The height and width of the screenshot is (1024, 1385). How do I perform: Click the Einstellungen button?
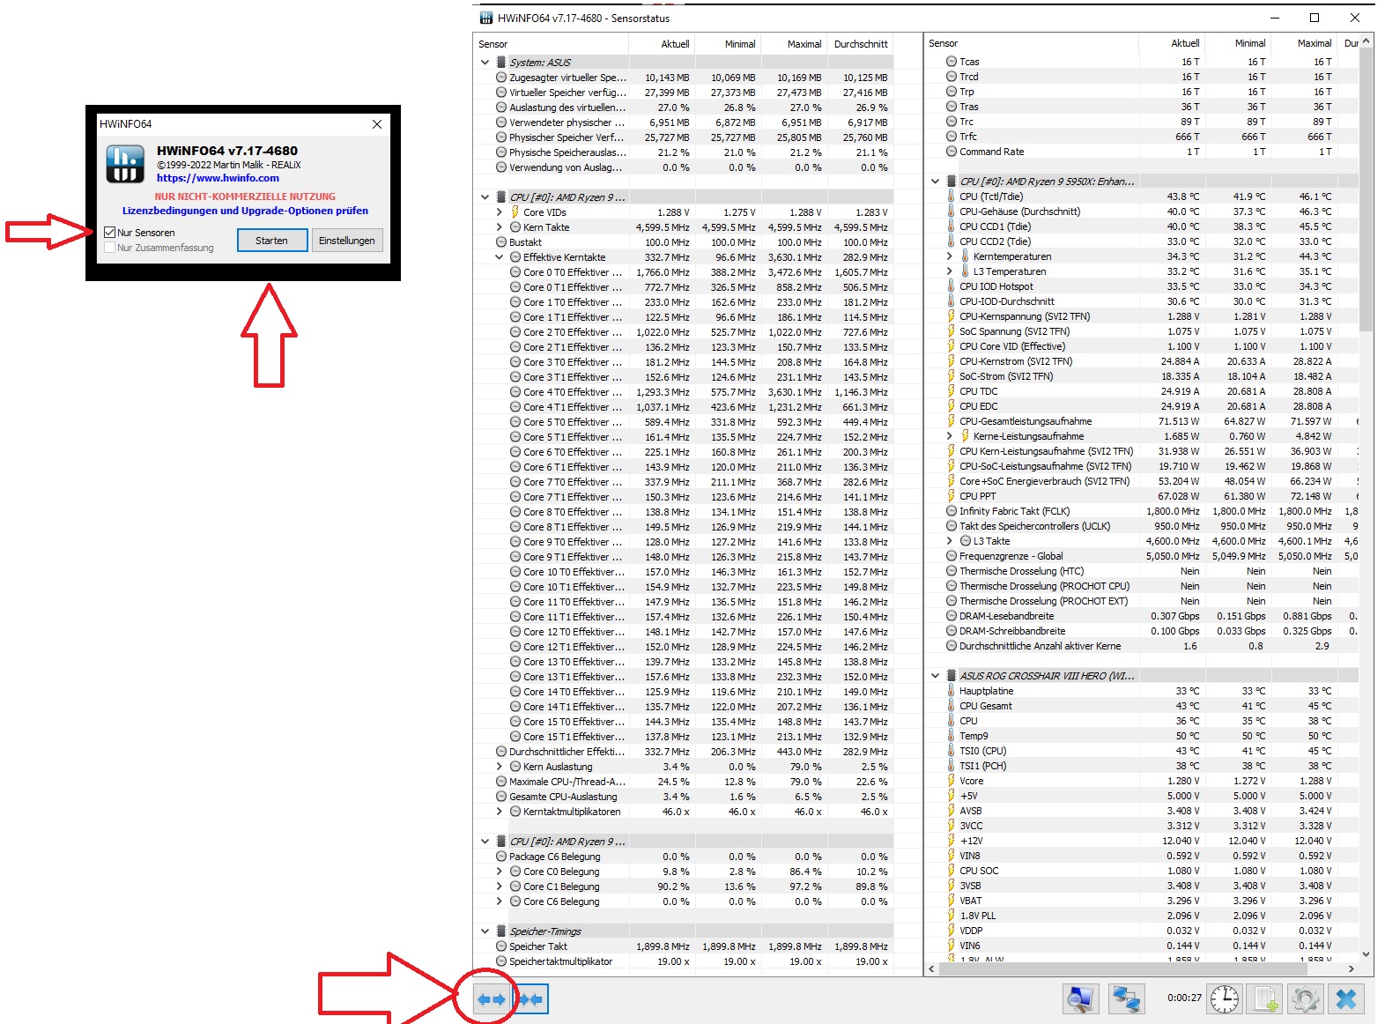click(347, 241)
